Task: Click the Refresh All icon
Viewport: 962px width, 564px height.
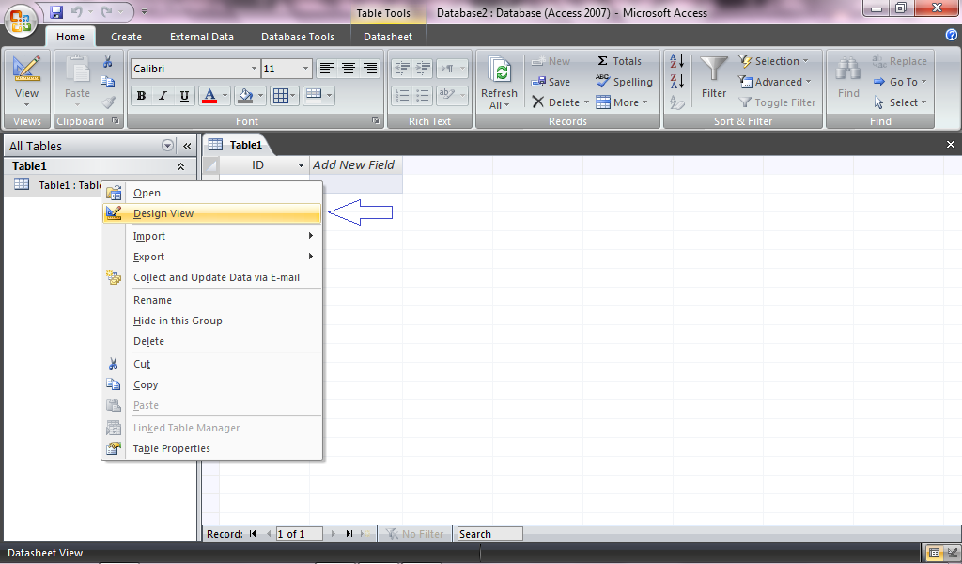Action: [x=500, y=70]
